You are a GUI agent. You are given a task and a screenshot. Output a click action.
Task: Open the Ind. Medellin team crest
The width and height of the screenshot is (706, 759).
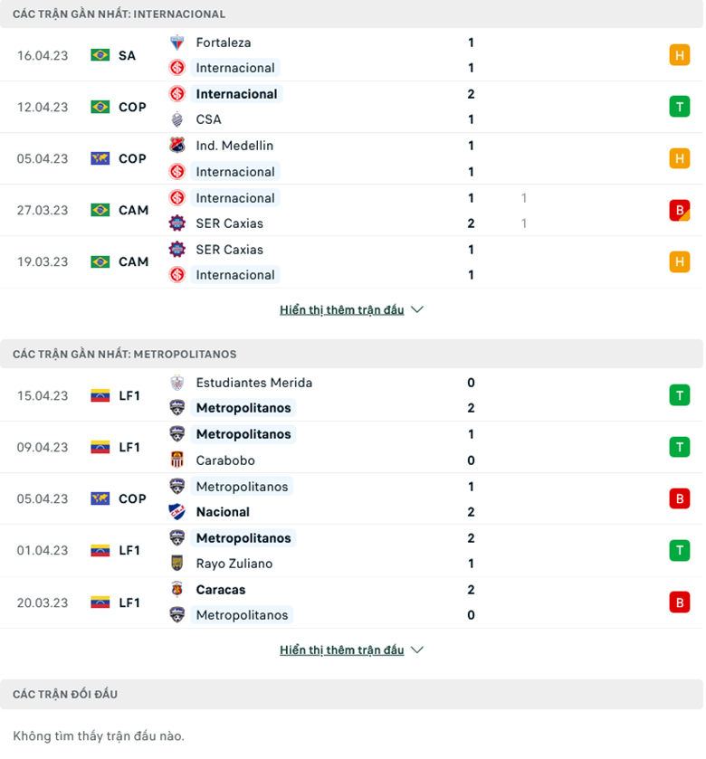(x=177, y=145)
